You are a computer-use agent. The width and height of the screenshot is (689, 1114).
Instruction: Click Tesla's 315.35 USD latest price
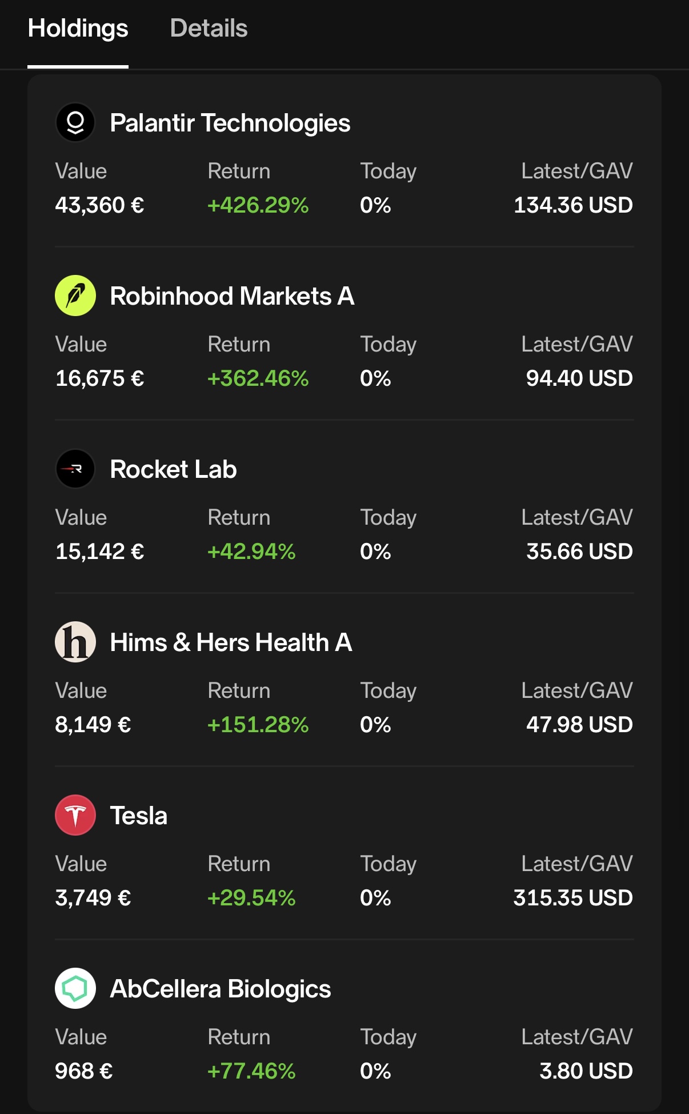coord(572,898)
